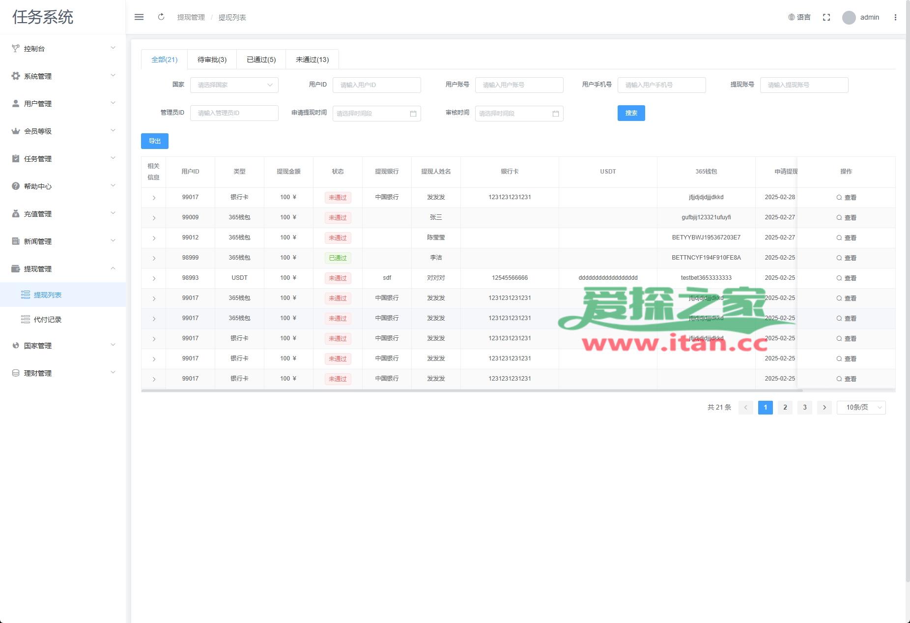Expand related info for user 99009 row

(x=154, y=218)
